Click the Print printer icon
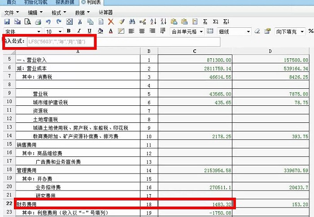314x217 pixels. tap(38, 22)
